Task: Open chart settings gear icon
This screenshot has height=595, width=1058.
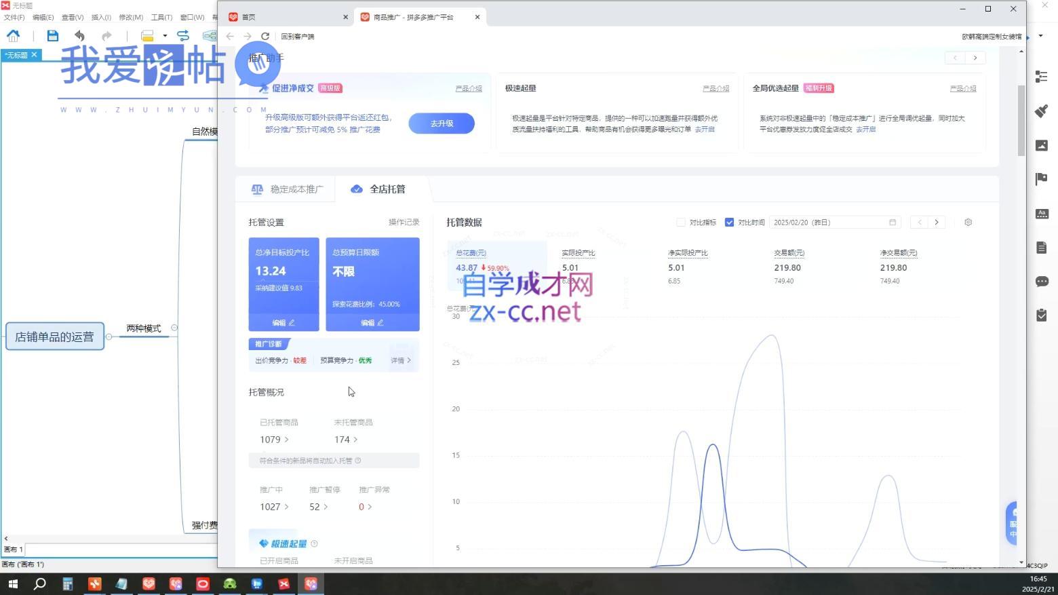Action: click(x=968, y=223)
